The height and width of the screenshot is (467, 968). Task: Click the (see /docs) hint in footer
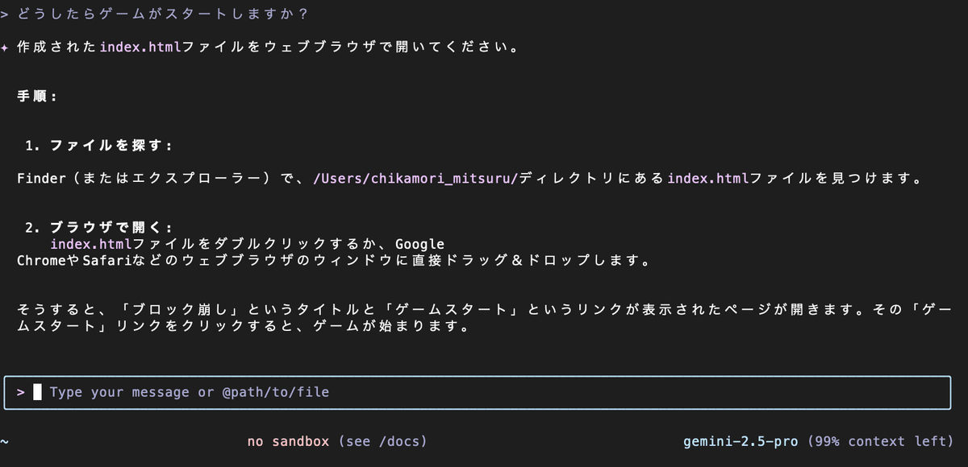click(x=382, y=442)
